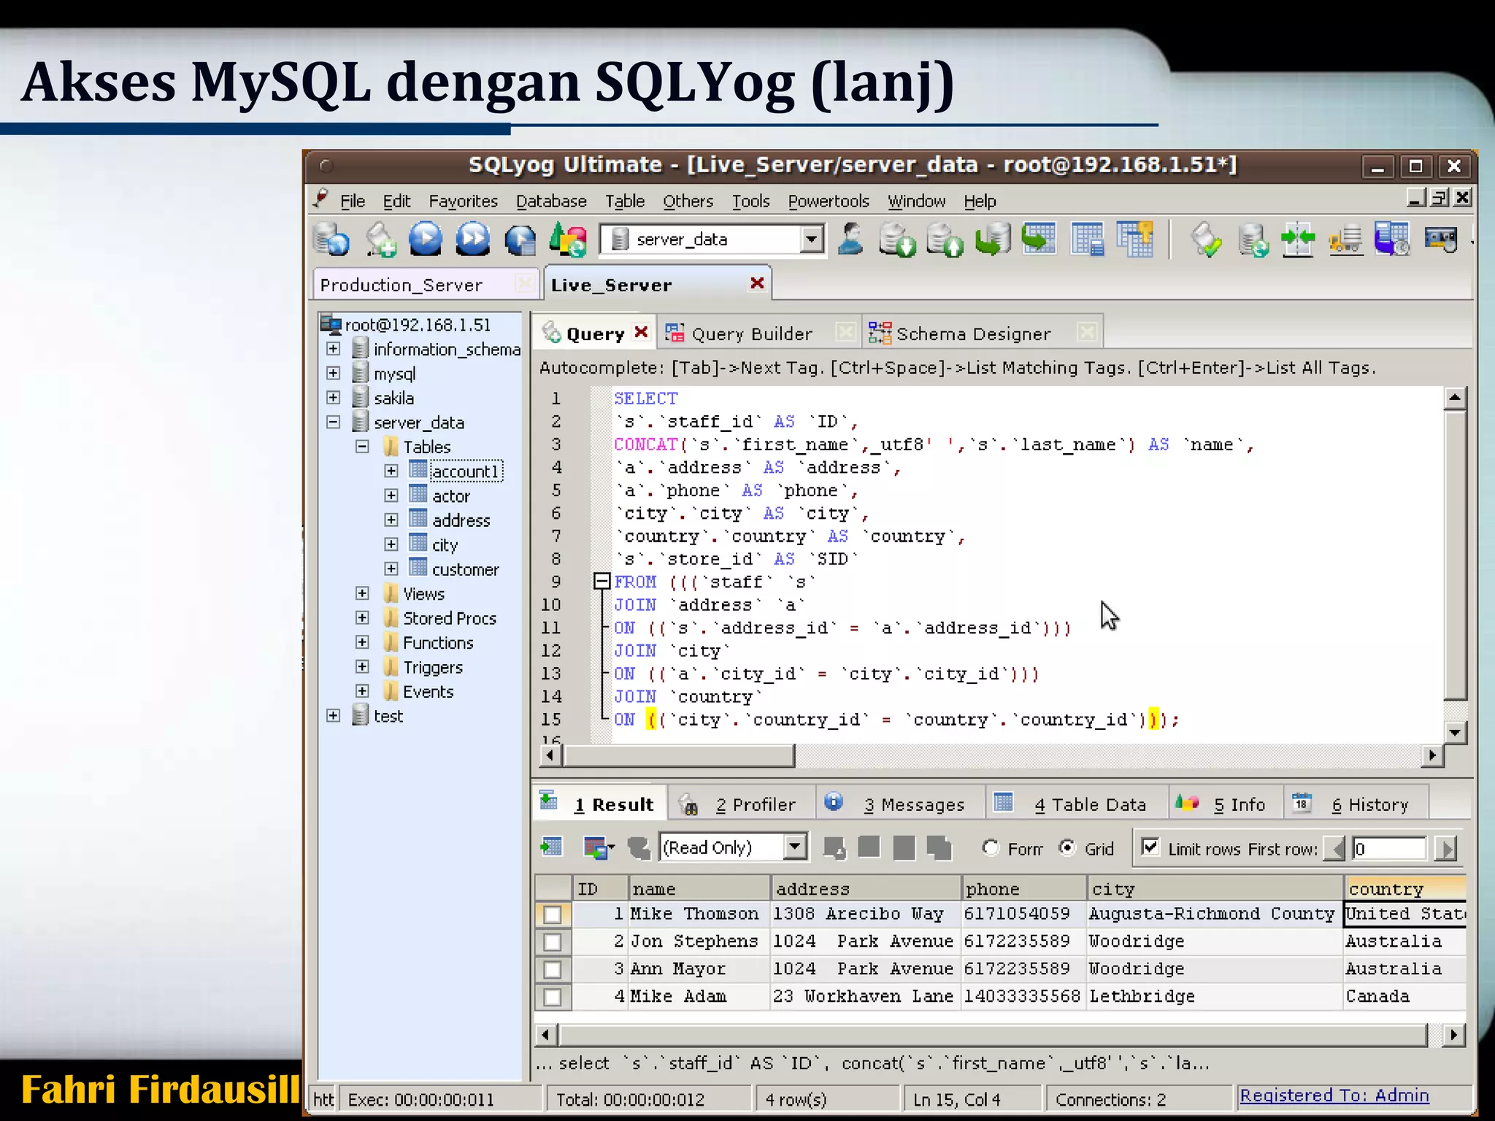The height and width of the screenshot is (1121, 1495).
Task: Click the query editor horizontal scrollbar thumb
Action: coord(679,755)
